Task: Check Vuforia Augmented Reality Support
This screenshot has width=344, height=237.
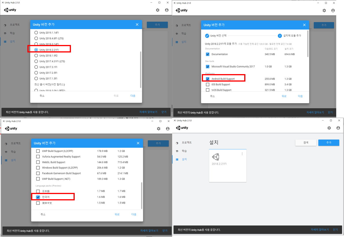Action: pos(38,157)
